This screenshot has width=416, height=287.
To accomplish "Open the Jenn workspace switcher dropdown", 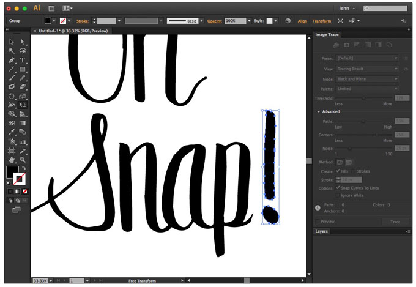I will pyautogui.click(x=346, y=8).
